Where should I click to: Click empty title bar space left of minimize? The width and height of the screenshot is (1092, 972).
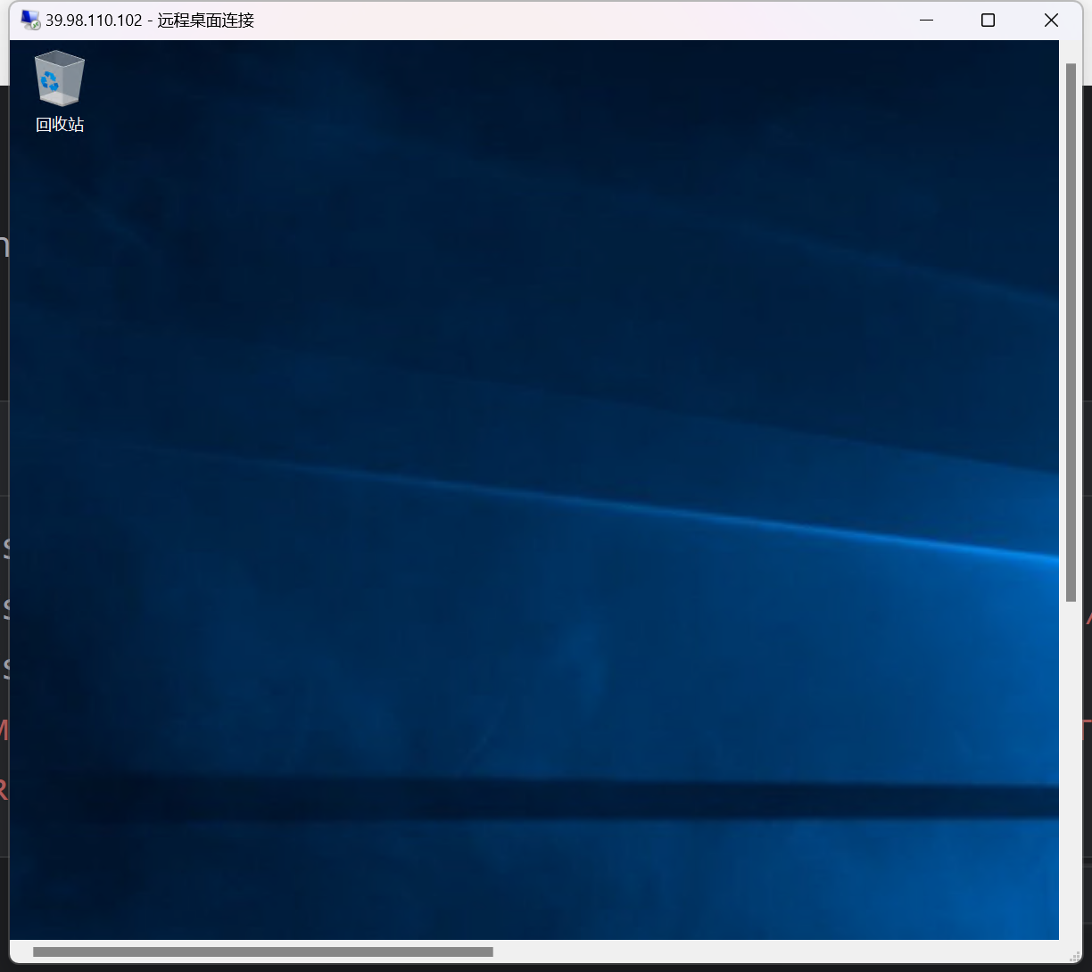(x=580, y=20)
